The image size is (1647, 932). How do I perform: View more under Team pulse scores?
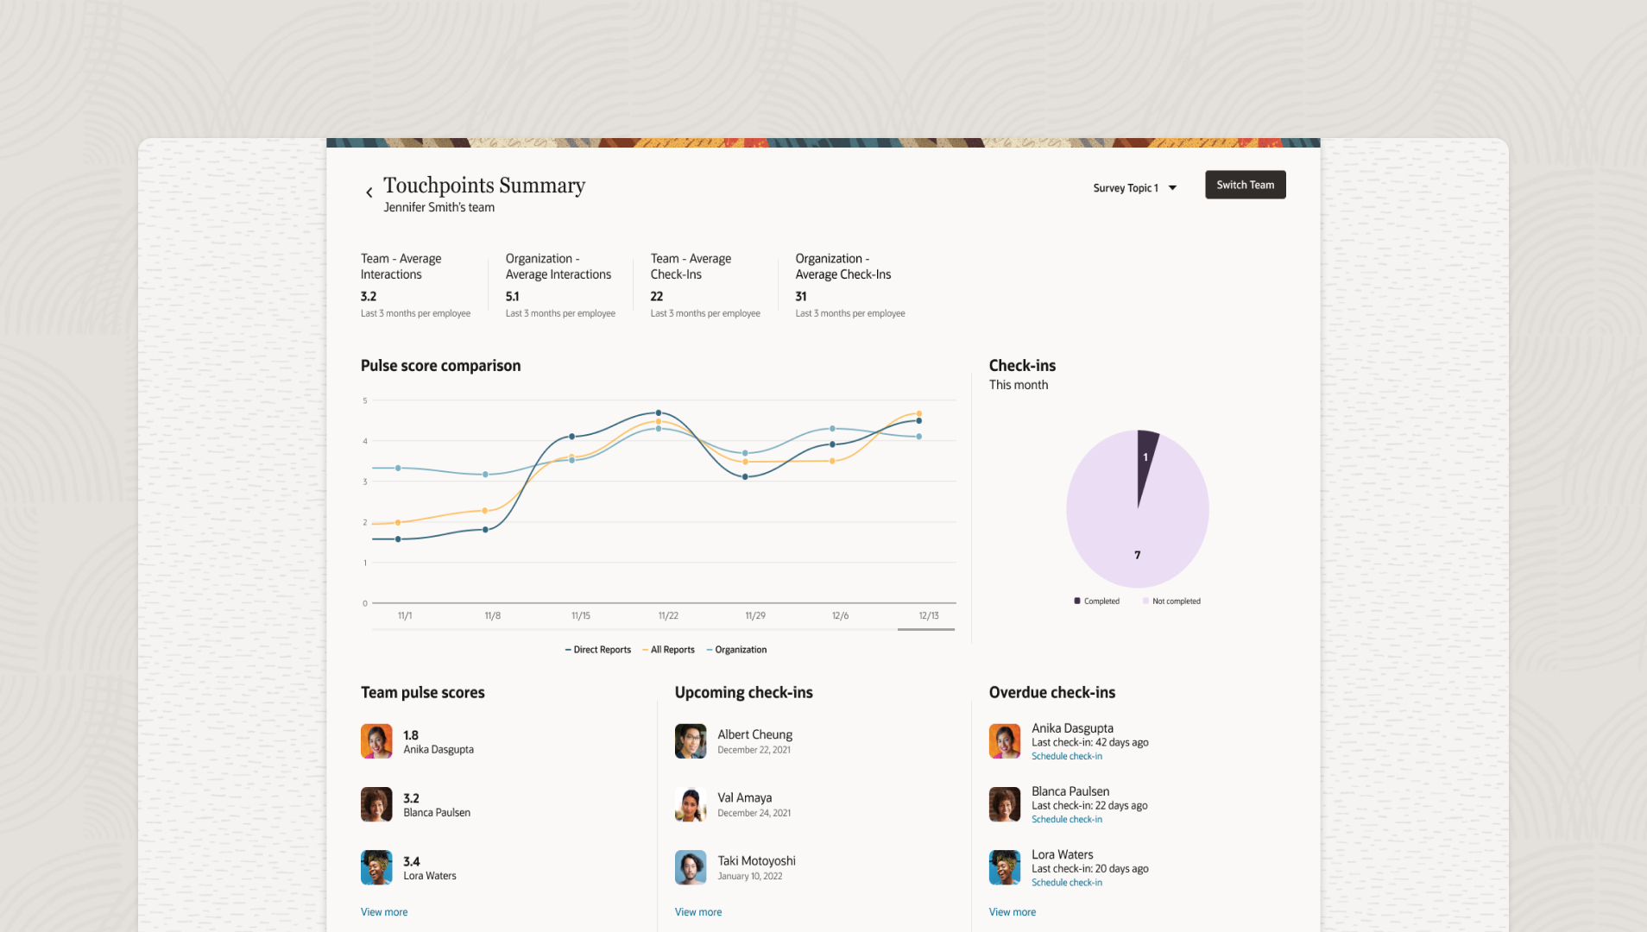tap(384, 912)
